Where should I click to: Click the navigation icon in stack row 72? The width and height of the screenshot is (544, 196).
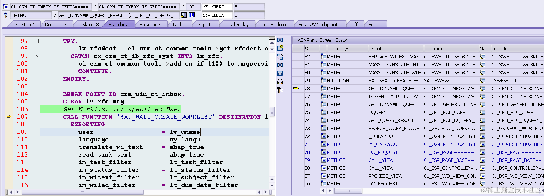click(x=483, y=136)
